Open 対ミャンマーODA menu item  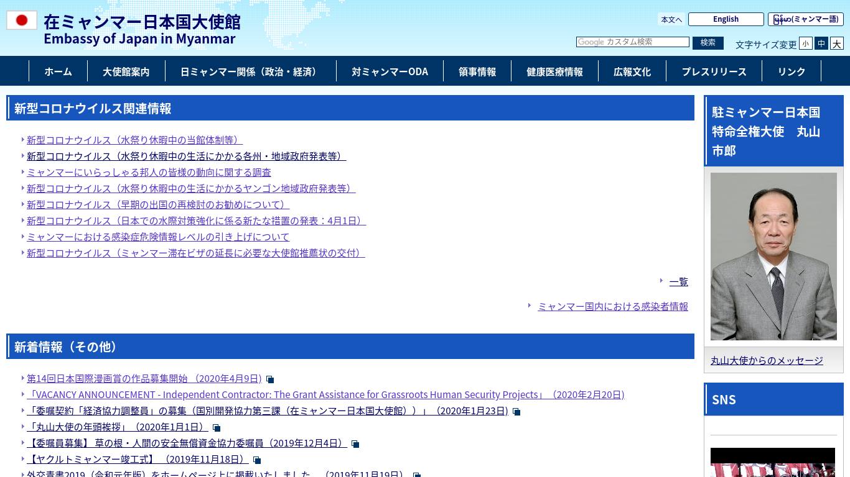coord(390,71)
